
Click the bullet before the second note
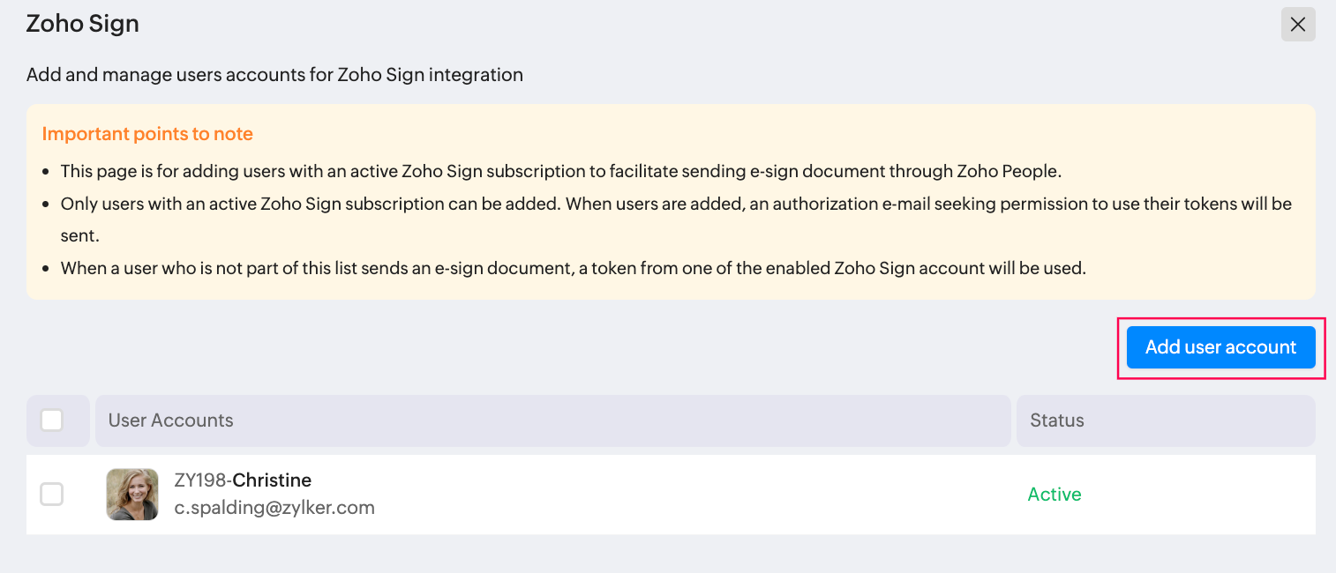tap(47, 205)
